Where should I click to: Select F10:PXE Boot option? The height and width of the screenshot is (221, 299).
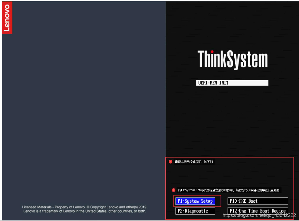point(257,201)
